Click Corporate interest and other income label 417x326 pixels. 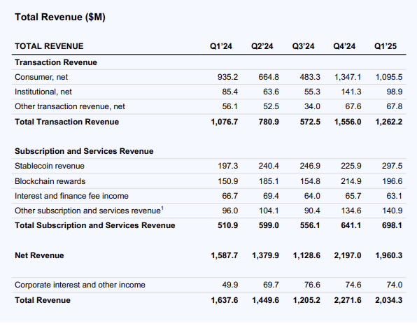(80, 285)
